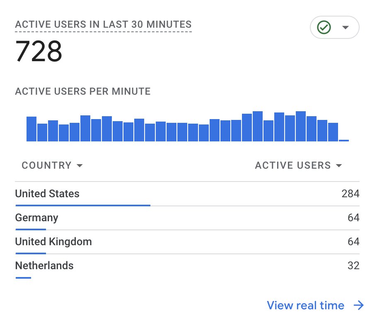Click the 728 active users count

coord(39,51)
